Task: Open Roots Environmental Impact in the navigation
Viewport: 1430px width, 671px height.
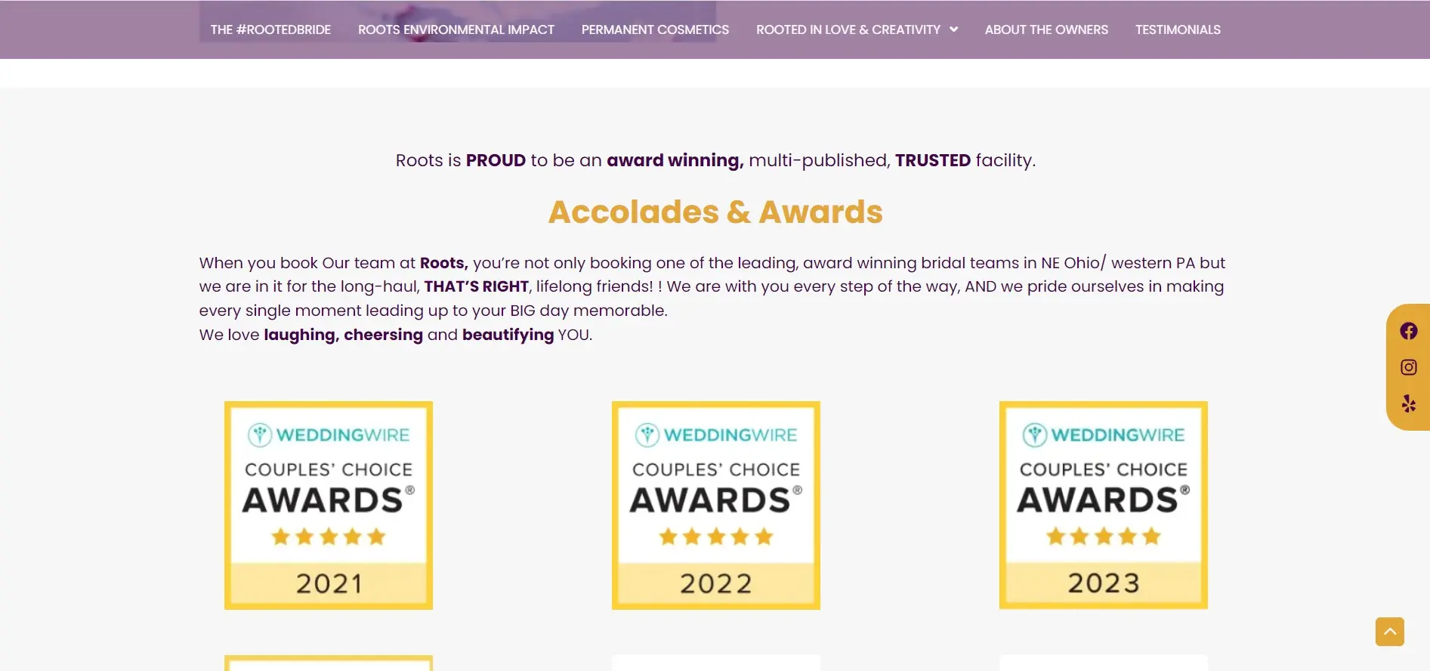Action: (456, 29)
